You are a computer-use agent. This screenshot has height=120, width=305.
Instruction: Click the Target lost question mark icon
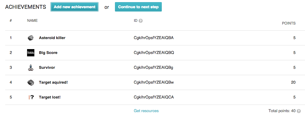[31, 97]
